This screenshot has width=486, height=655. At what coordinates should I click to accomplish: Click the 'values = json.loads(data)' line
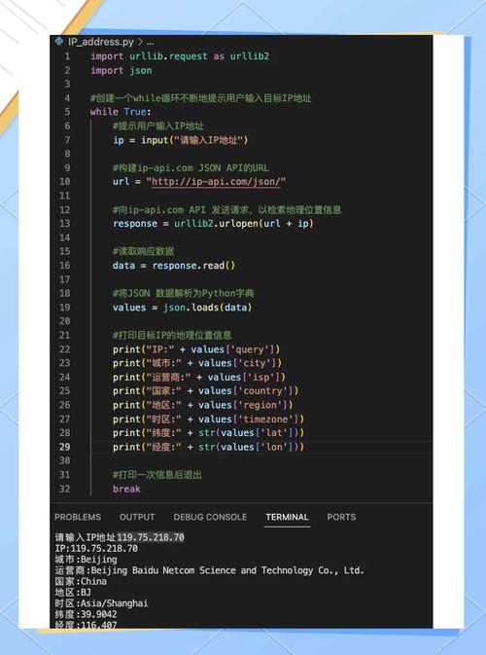coord(183,308)
